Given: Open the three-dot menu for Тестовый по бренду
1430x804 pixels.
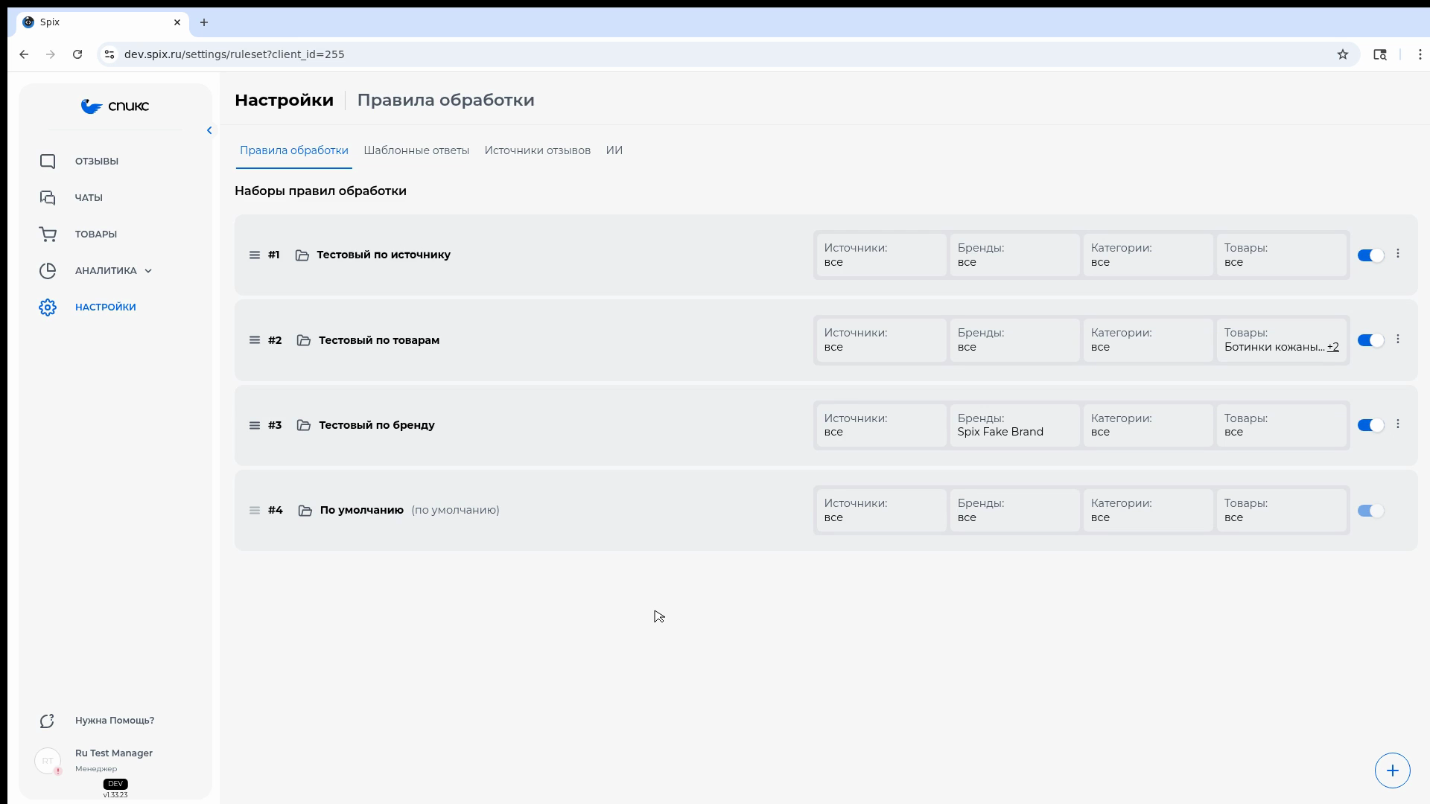Looking at the screenshot, I should pos(1398,424).
